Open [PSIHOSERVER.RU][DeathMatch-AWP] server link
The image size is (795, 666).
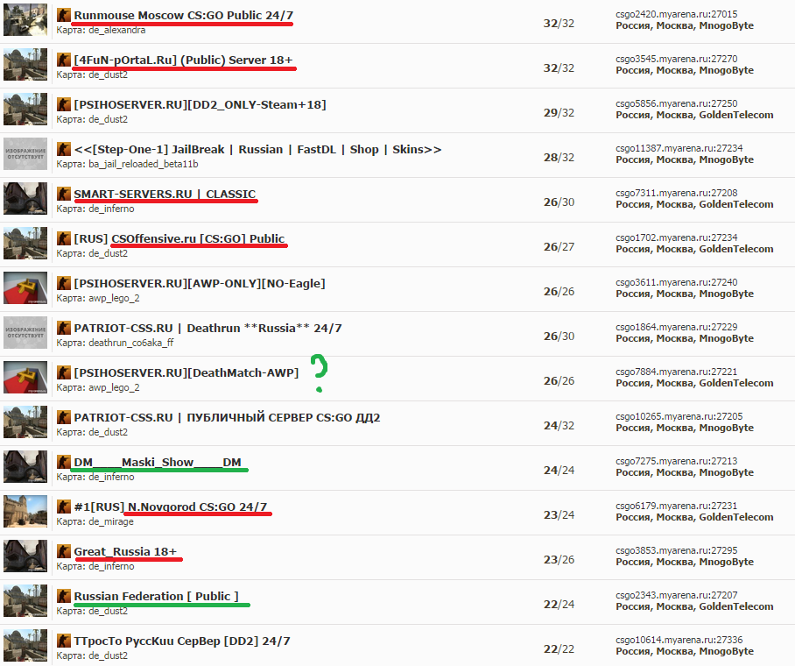click(x=186, y=372)
